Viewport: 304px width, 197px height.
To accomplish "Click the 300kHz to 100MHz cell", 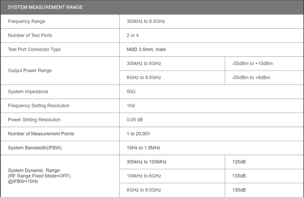I will 147,162.
